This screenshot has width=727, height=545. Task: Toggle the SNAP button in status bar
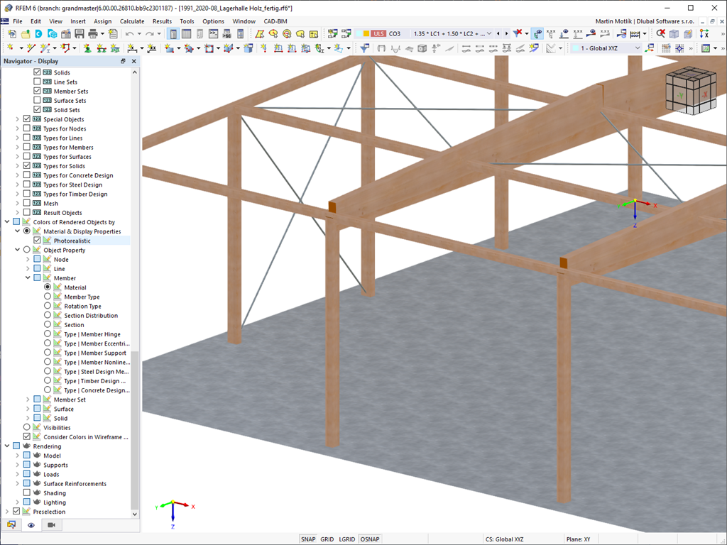click(308, 539)
